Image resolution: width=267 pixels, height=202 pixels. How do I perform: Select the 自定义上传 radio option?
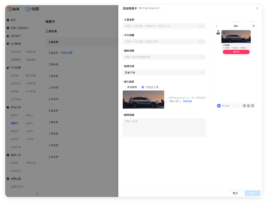point(143,87)
